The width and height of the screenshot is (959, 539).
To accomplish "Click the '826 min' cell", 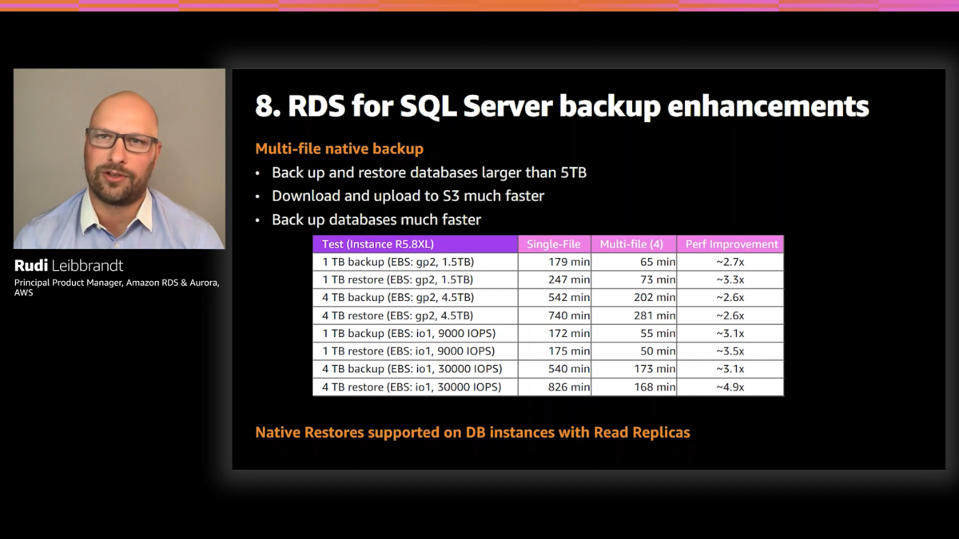I will 555,386.
